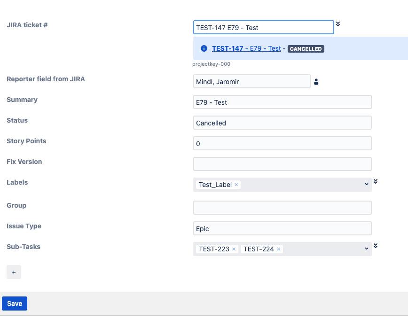This screenshot has height=319, width=408.
Task: Click the TEST-224 tag text
Action: [259, 249]
